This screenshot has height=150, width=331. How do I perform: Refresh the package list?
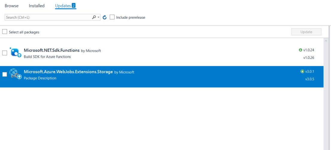tap(104, 18)
